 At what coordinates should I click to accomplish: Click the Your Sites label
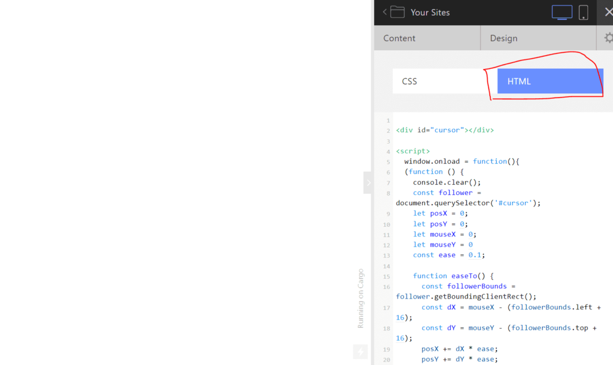pos(430,13)
